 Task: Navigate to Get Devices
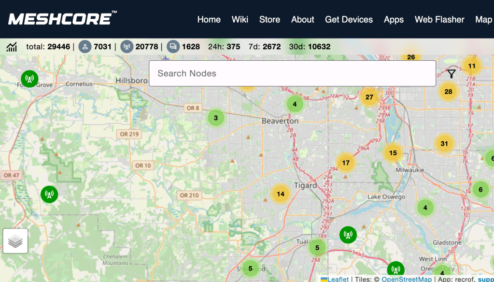pos(349,19)
